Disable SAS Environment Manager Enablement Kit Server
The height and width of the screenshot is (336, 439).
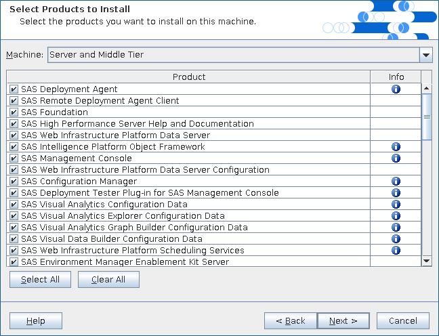[14, 262]
